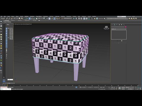Viewport: 142px width, 106px height.
Task: Open the named selection sets dropdown
Action: [x=68, y=18]
